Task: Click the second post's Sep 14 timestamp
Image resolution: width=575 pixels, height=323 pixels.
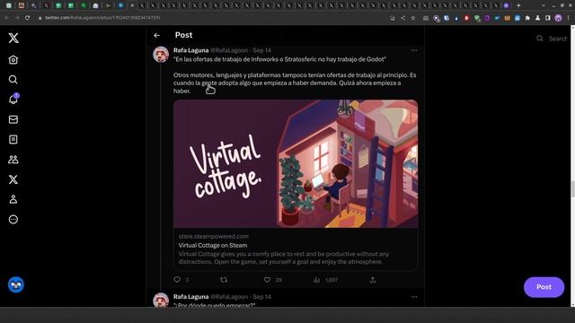Action: (261, 297)
